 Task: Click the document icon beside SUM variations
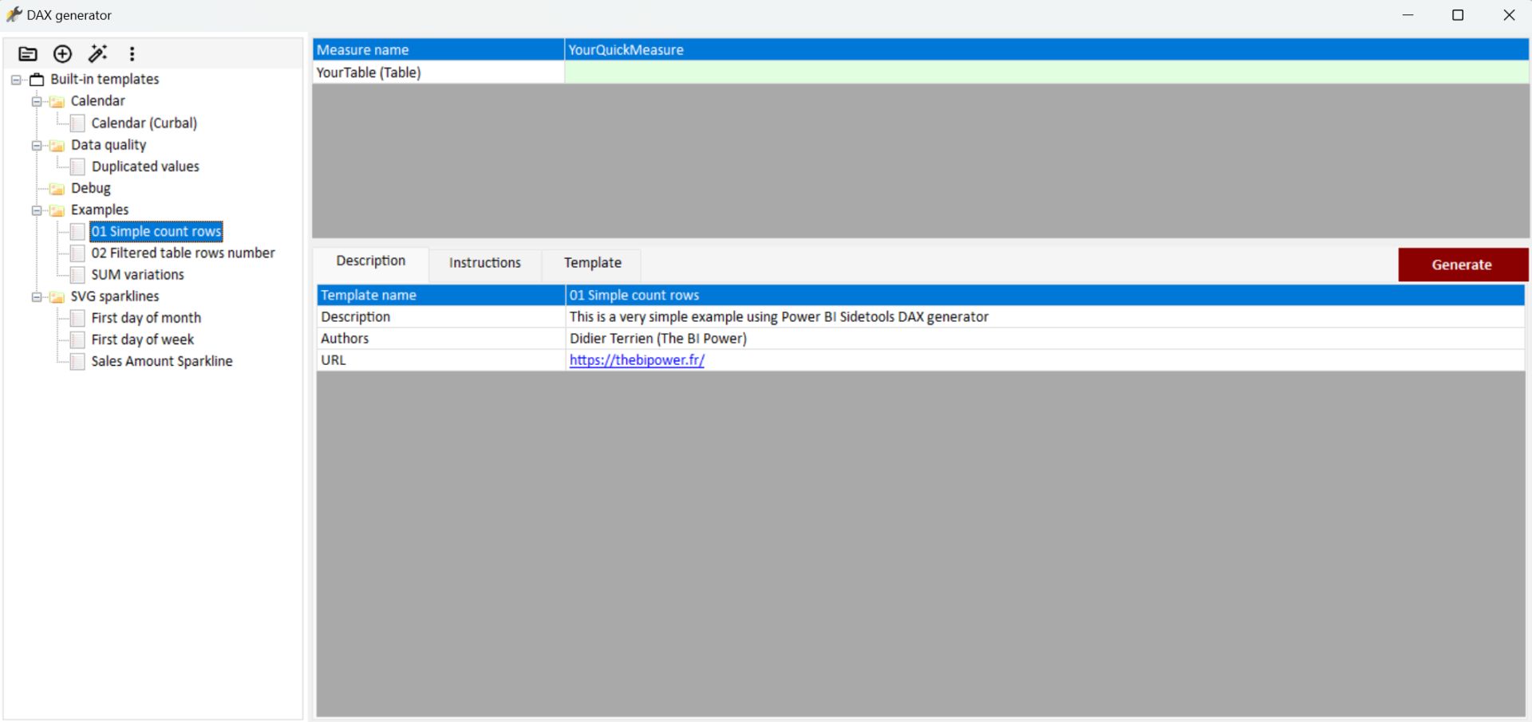coord(77,275)
